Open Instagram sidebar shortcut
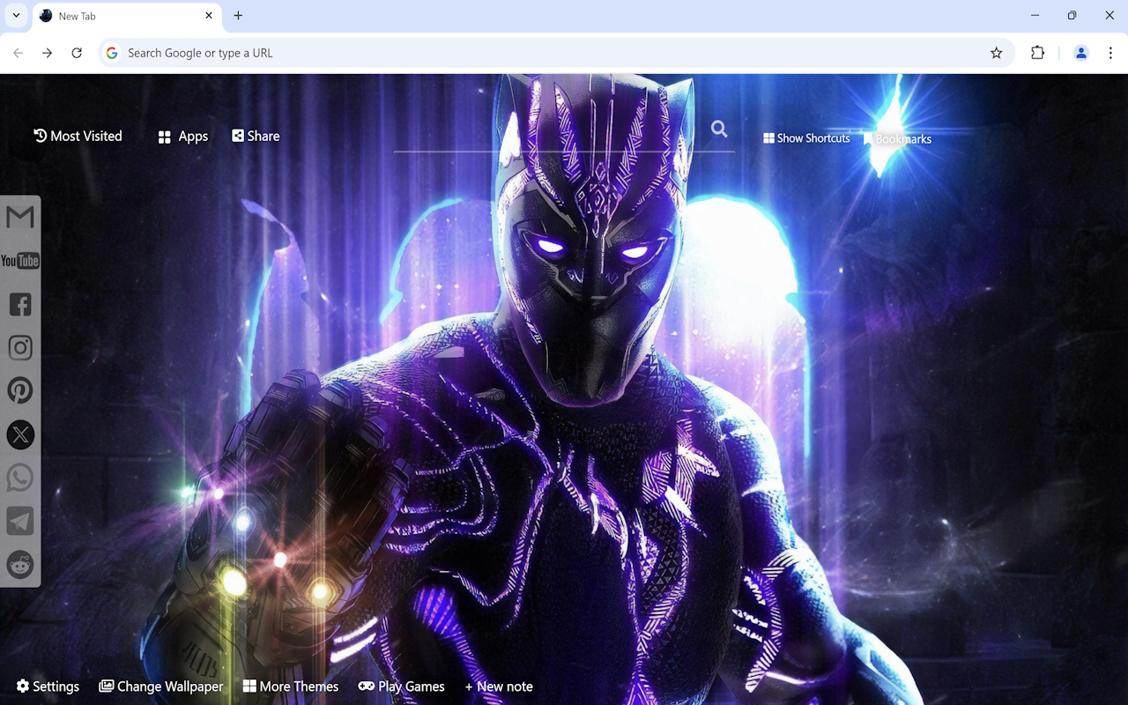The width and height of the screenshot is (1128, 705). click(20, 347)
